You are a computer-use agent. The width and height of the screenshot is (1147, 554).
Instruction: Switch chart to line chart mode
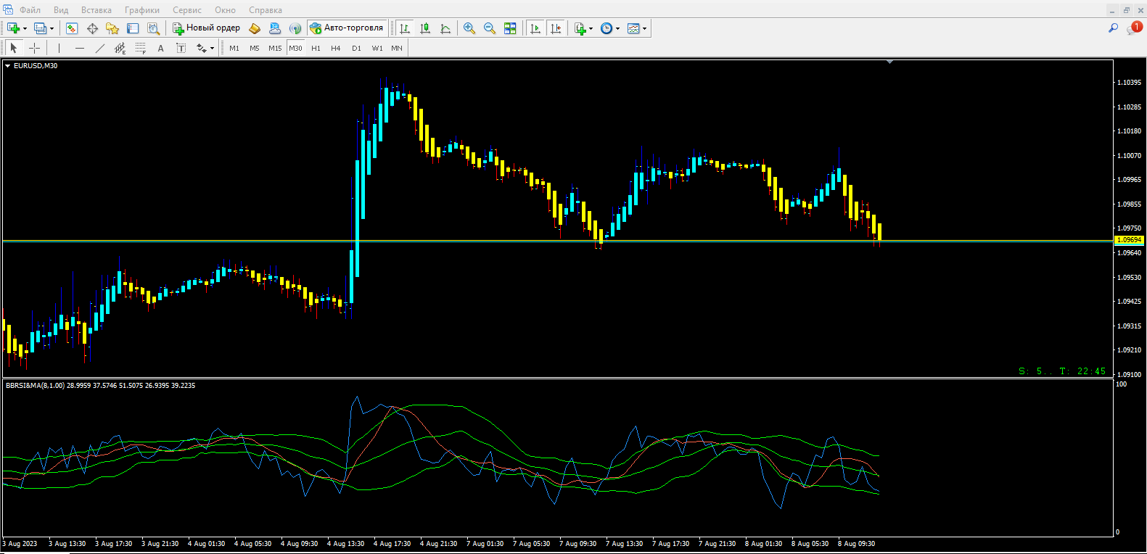coord(445,28)
